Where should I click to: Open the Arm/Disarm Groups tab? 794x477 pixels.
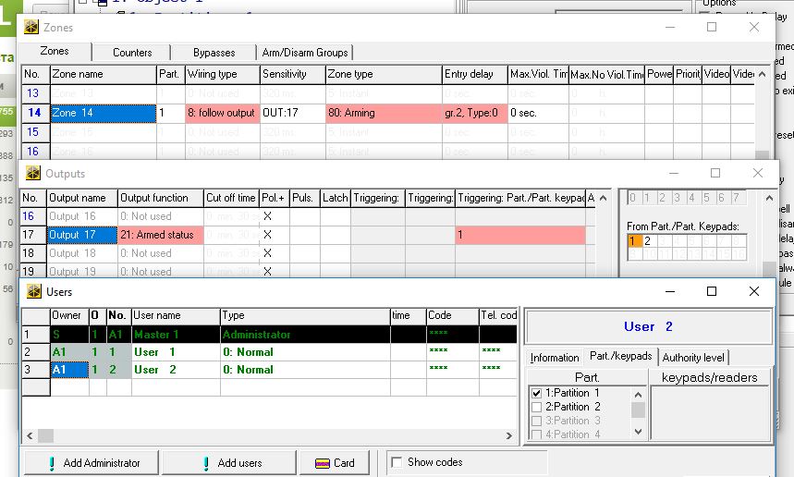point(305,53)
